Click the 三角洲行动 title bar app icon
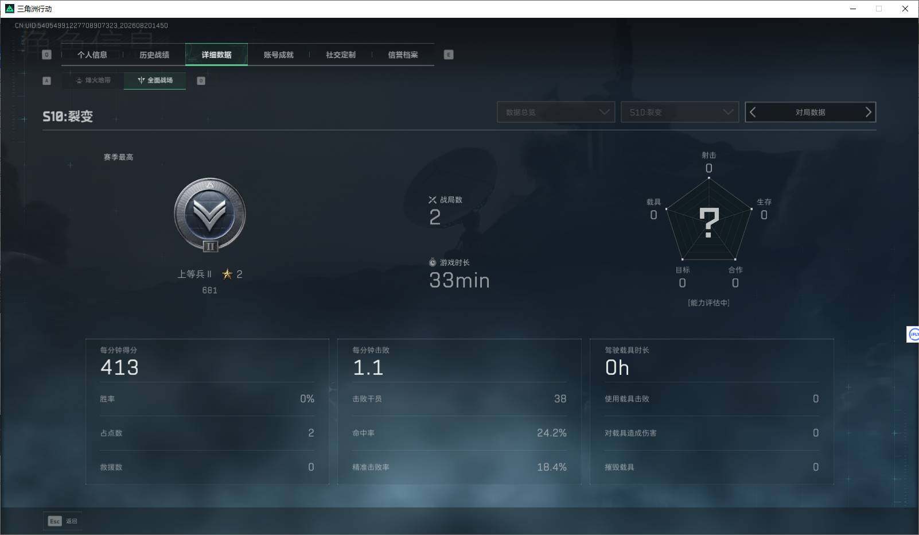919x535 pixels. [9, 9]
